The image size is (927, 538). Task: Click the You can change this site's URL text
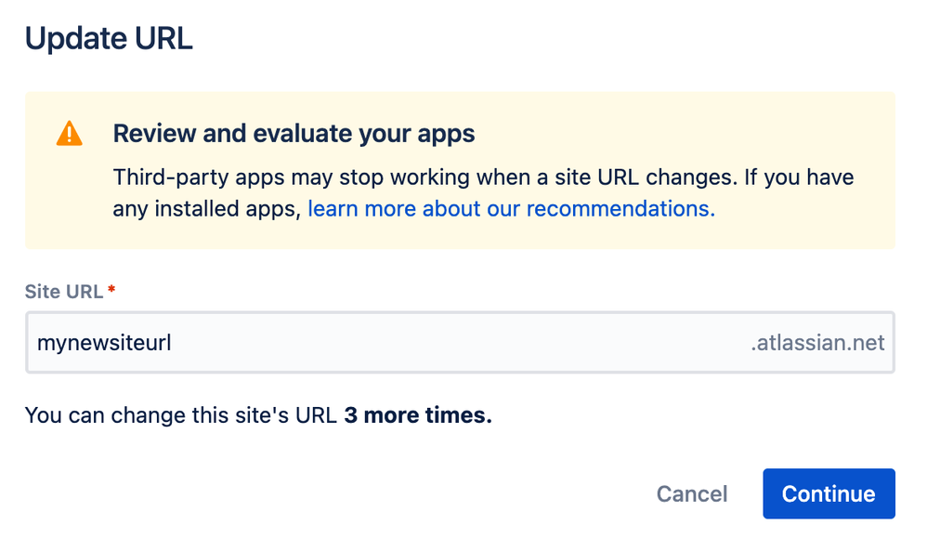click(181, 415)
